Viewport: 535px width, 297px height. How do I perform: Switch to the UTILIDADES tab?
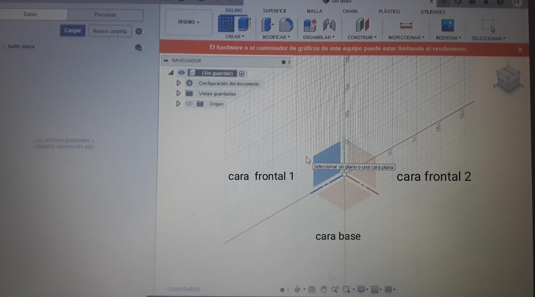[433, 12]
